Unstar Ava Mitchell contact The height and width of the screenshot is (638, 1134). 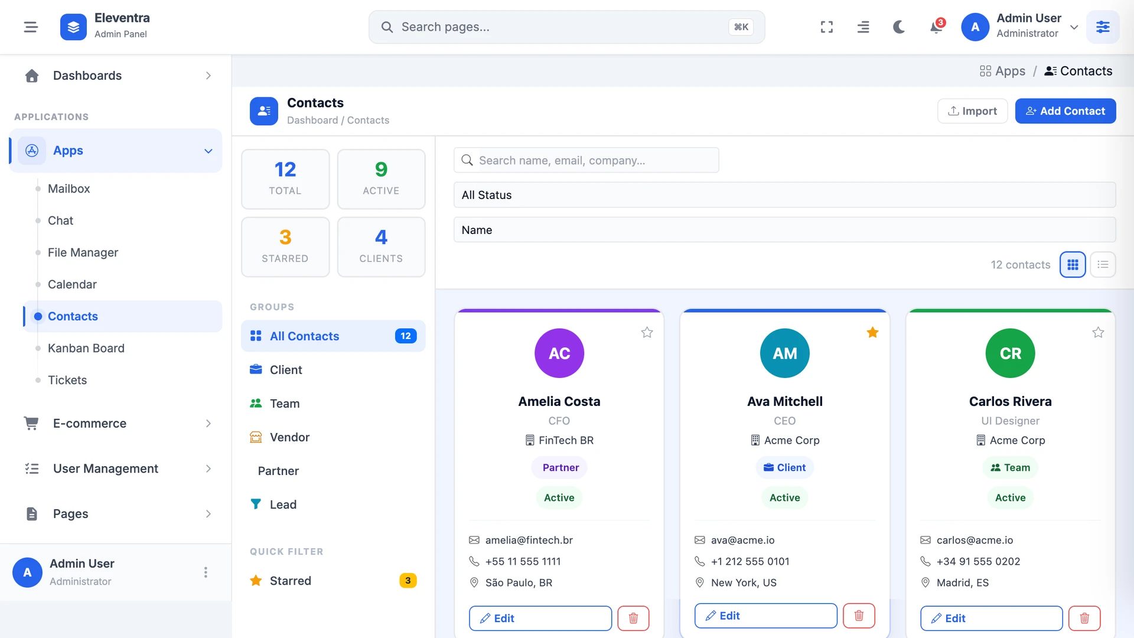[872, 333]
